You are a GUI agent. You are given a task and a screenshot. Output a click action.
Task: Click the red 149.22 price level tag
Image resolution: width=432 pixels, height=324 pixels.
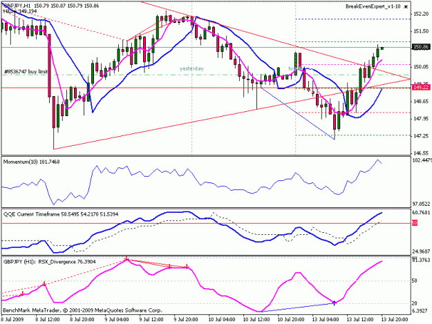[421, 87]
